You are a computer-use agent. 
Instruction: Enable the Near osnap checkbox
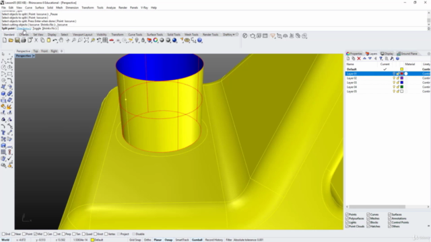[13, 234]
